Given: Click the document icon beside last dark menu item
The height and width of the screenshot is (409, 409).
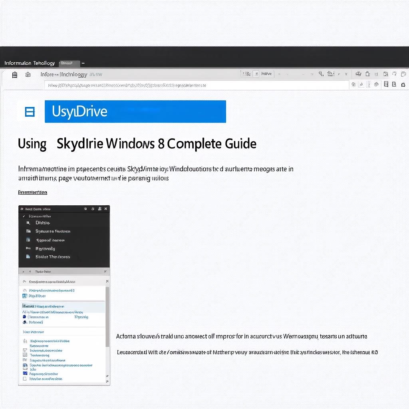Looking at the screenshot, I should click(28, 257).
